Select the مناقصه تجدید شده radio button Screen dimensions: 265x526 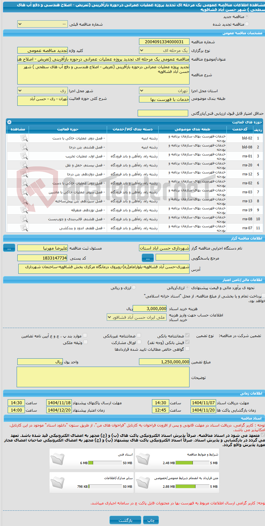(247, 24)
